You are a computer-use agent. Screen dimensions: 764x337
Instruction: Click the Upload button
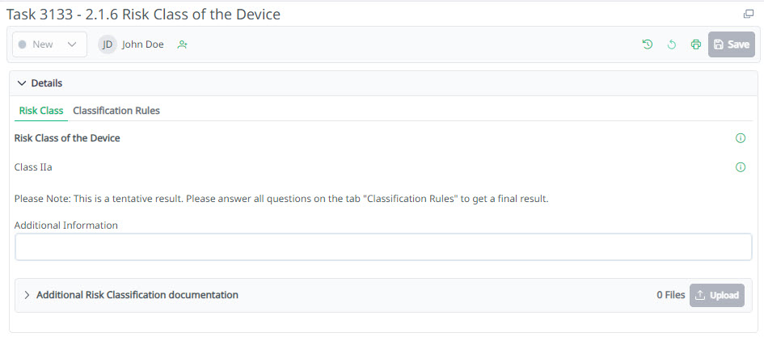point(717,295)
